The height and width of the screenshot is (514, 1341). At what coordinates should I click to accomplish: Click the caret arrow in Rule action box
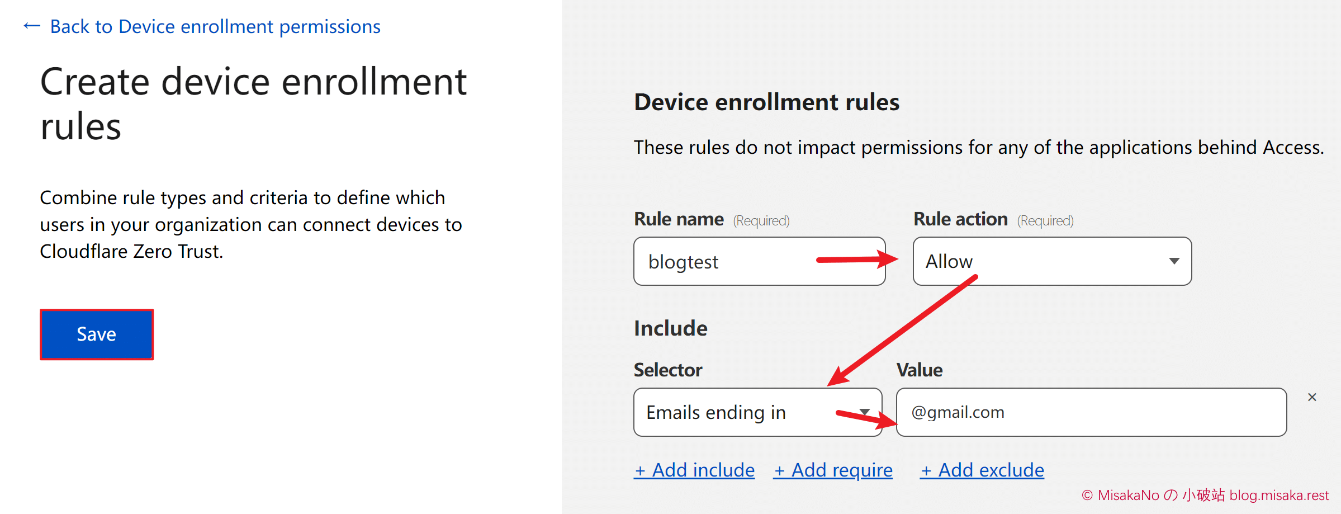1174,261
